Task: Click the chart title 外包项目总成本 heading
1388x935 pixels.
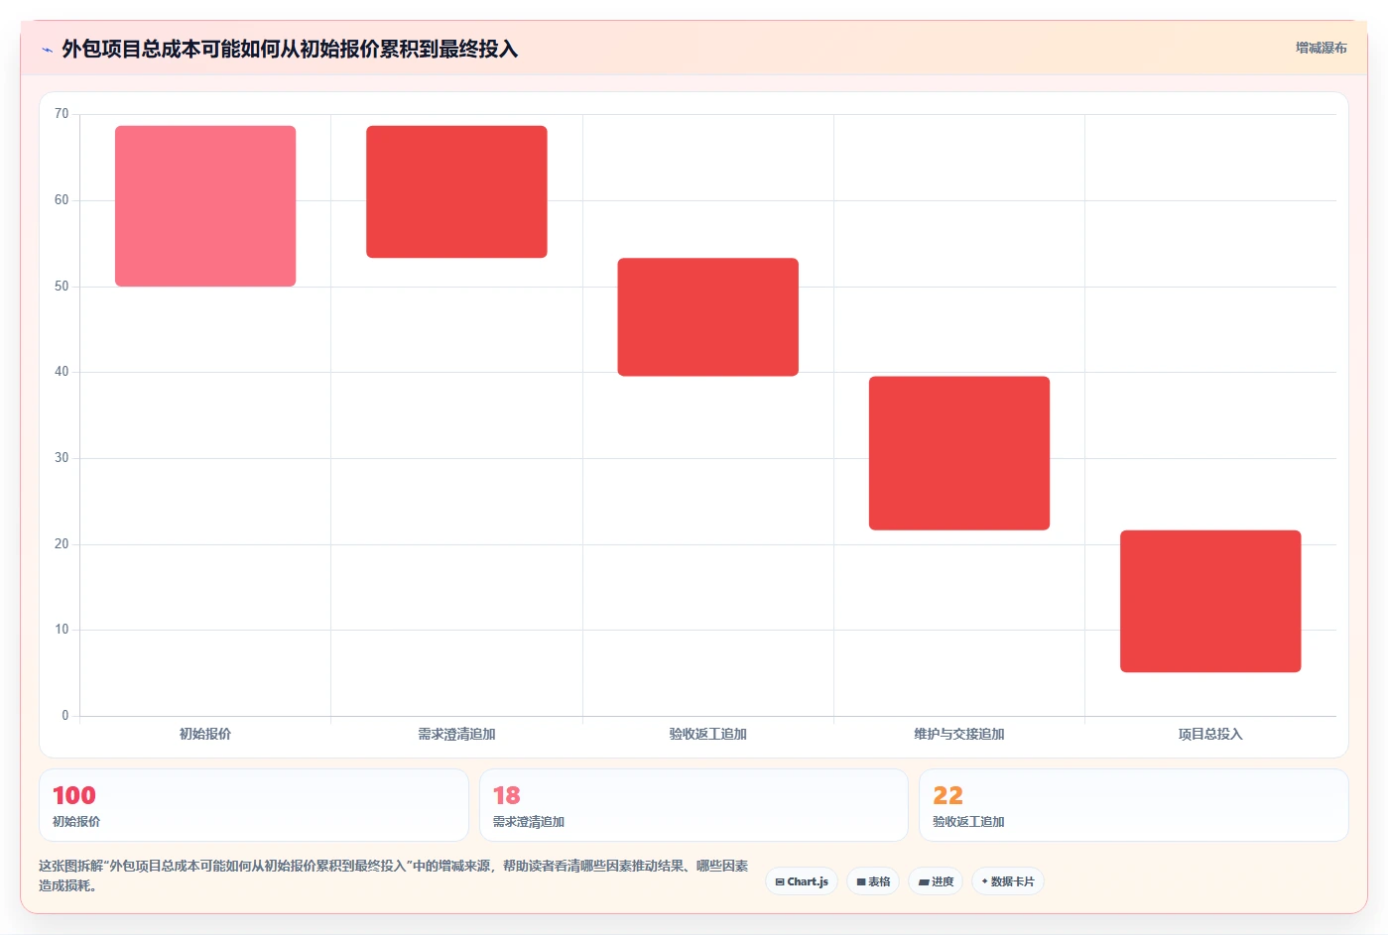Action: pyautogui.click(x=290, y=49)
